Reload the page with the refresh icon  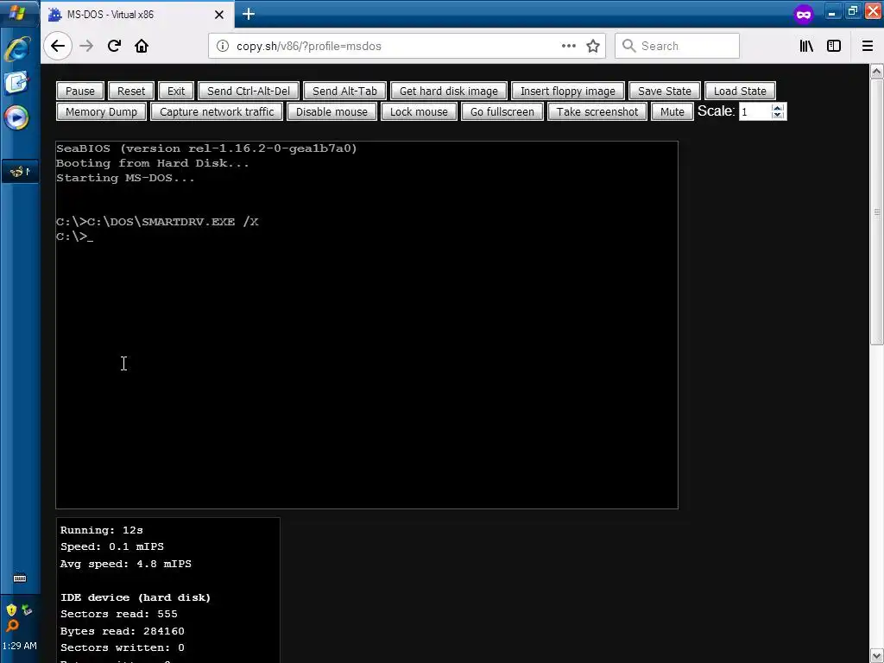pyautogui.click(x=114, y=46)
